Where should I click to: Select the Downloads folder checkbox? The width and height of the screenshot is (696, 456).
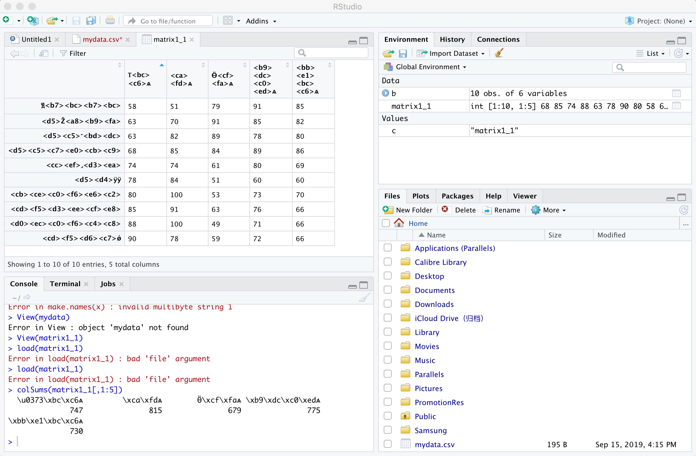(x=388, y=304)
